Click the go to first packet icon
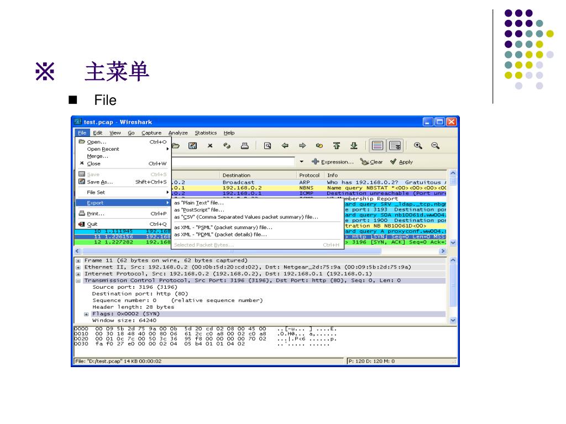The image size is (566, 424). [337, 146]
